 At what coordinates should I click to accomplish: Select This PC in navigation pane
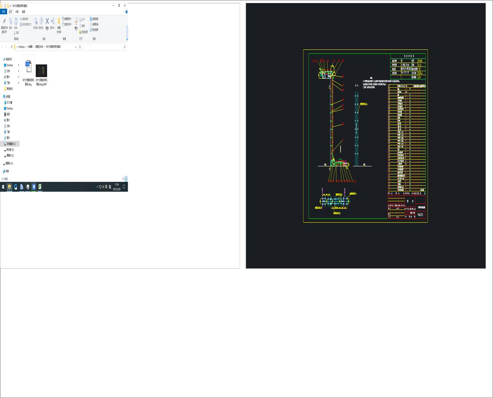click(x=7, y=96)
